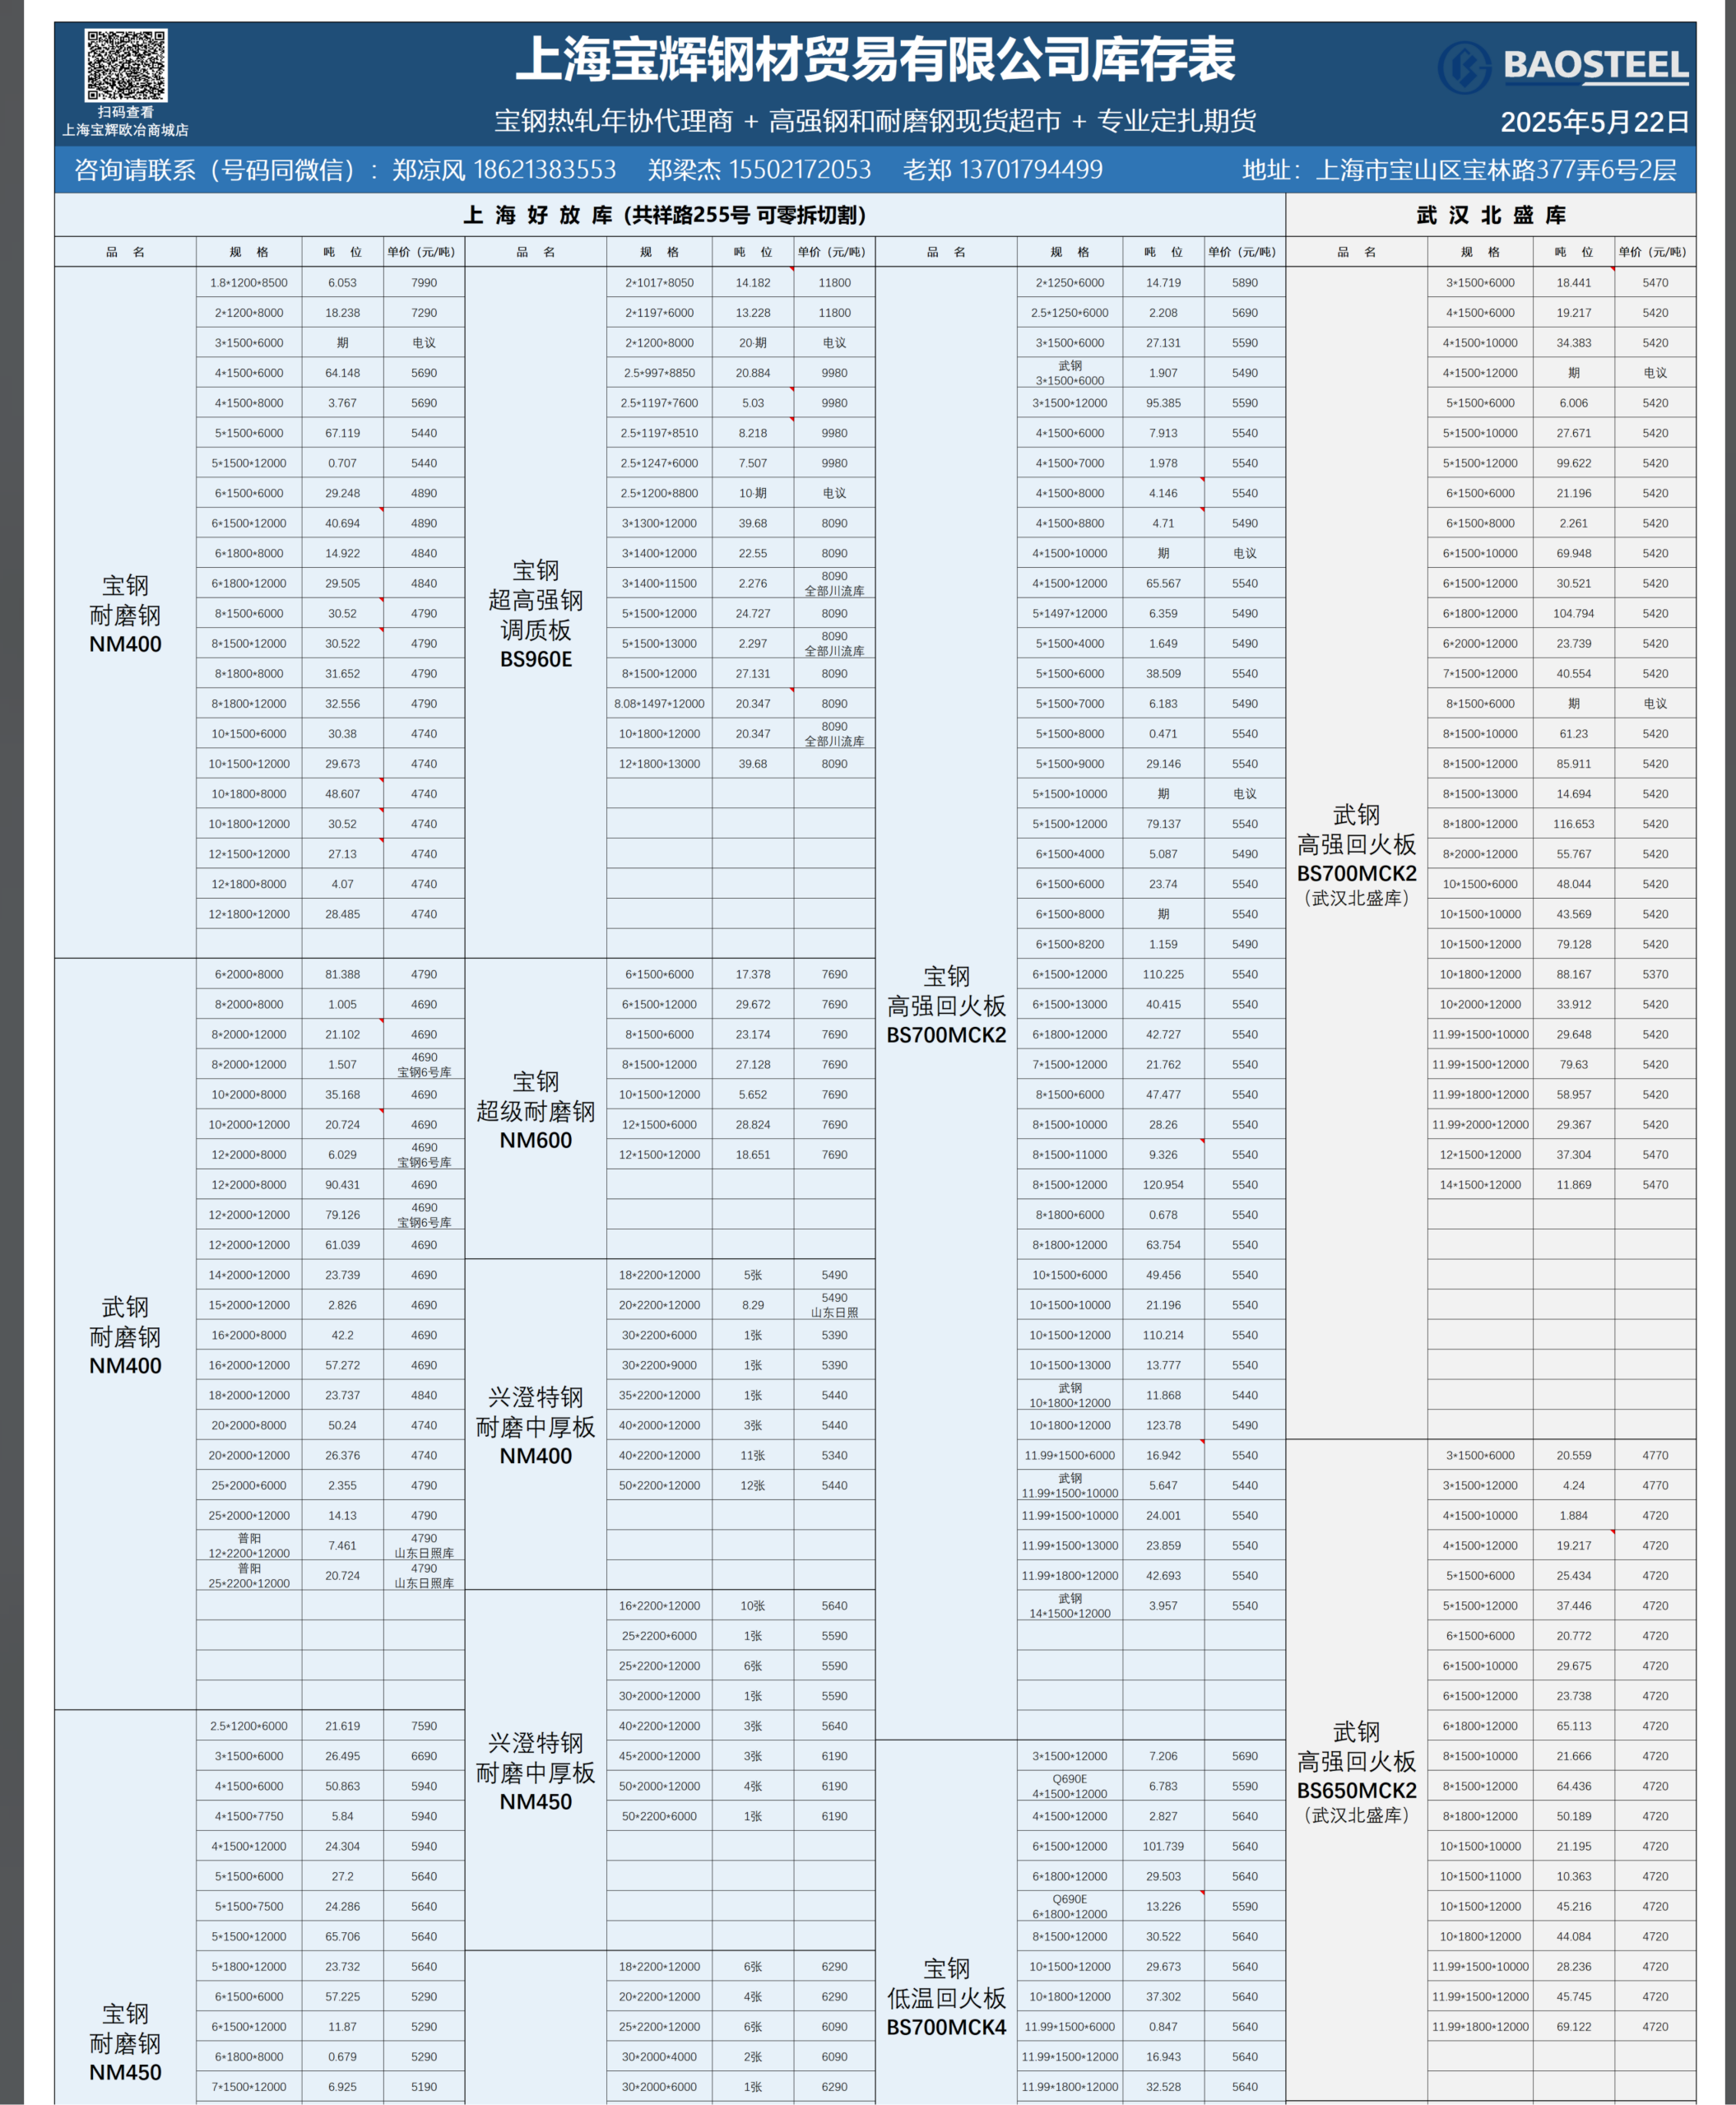Image resolution: width=1736 pixels, height=2105 pixels.
Task: Click the 兴澄特钢 NM450 product cell
Action: coord(536,1772)
